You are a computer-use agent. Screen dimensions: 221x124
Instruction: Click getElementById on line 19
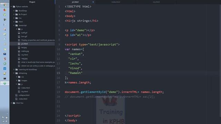click(93, 92)
